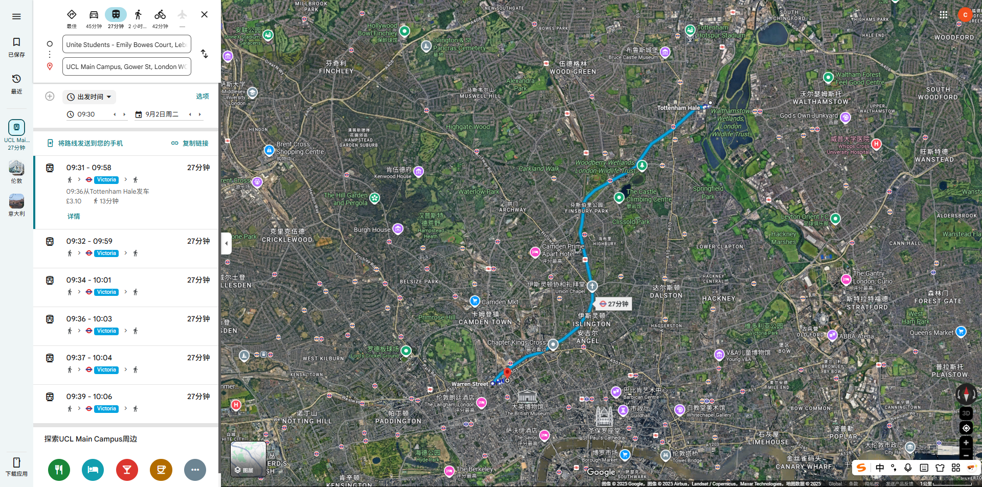Toggle the map layers thumbnail
This screenshot has width=982, height=487.
point(248,459)
